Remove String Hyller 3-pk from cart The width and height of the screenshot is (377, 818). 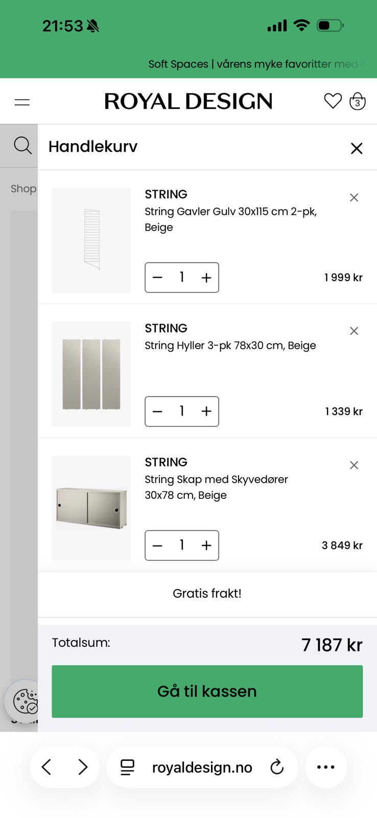point(354,331)
